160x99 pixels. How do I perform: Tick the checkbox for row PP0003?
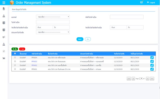coord(15,61)
